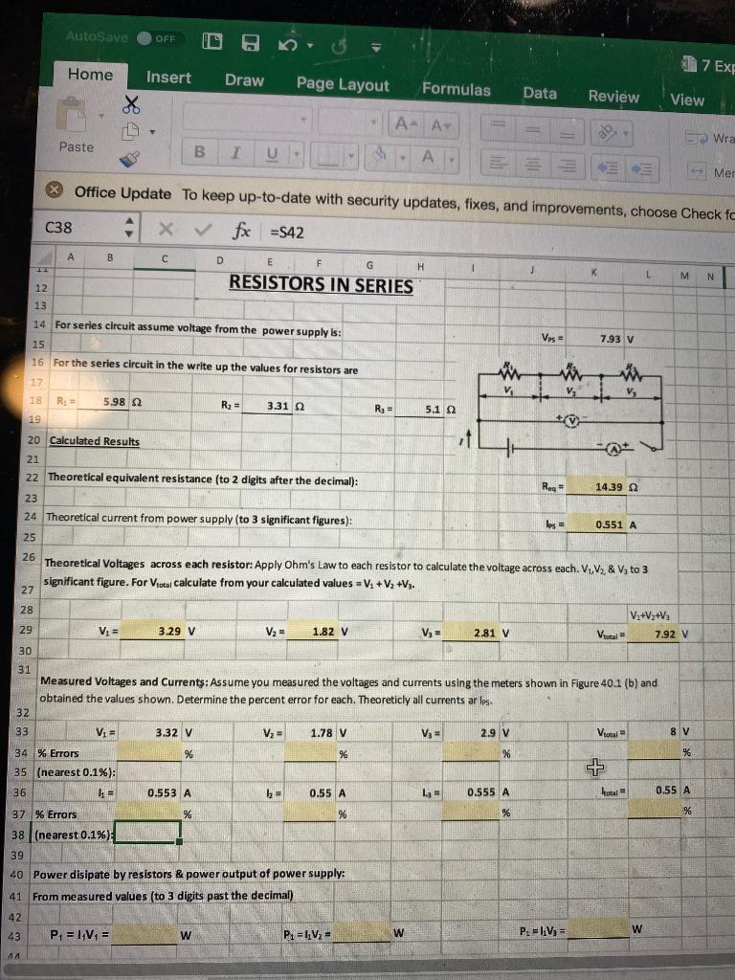Open the Formulas tab
Screen dimensions: 735x980
[x=457, y=89]
